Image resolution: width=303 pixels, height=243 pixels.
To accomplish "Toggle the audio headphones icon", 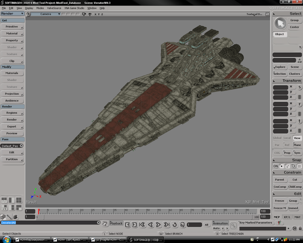I will 182,225.
